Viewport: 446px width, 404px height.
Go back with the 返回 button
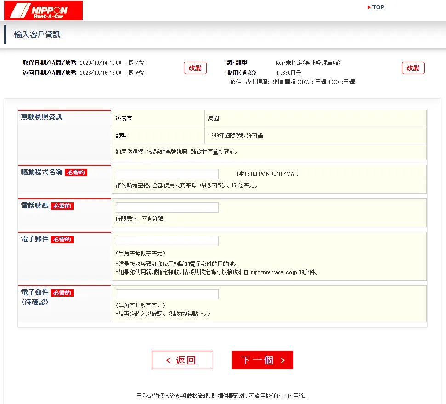183,360
